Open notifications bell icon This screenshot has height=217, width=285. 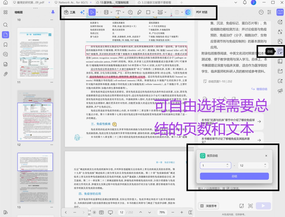pyautogui.click(x=245, y=2)
